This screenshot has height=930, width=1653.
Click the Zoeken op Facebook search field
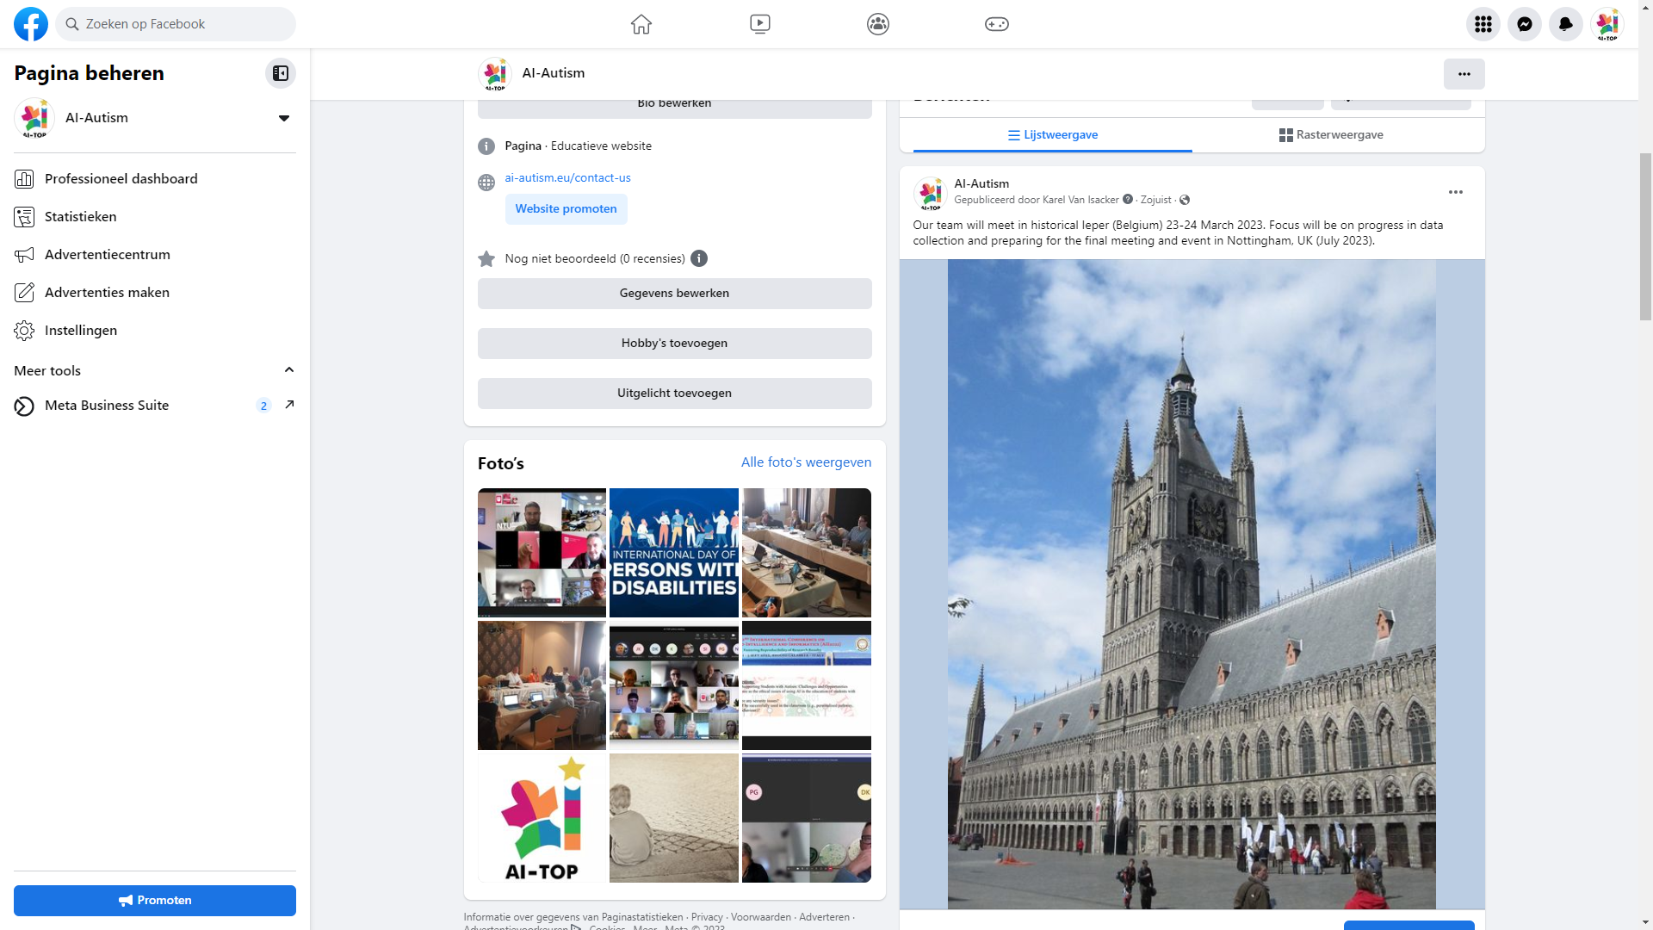pos(176,24)
